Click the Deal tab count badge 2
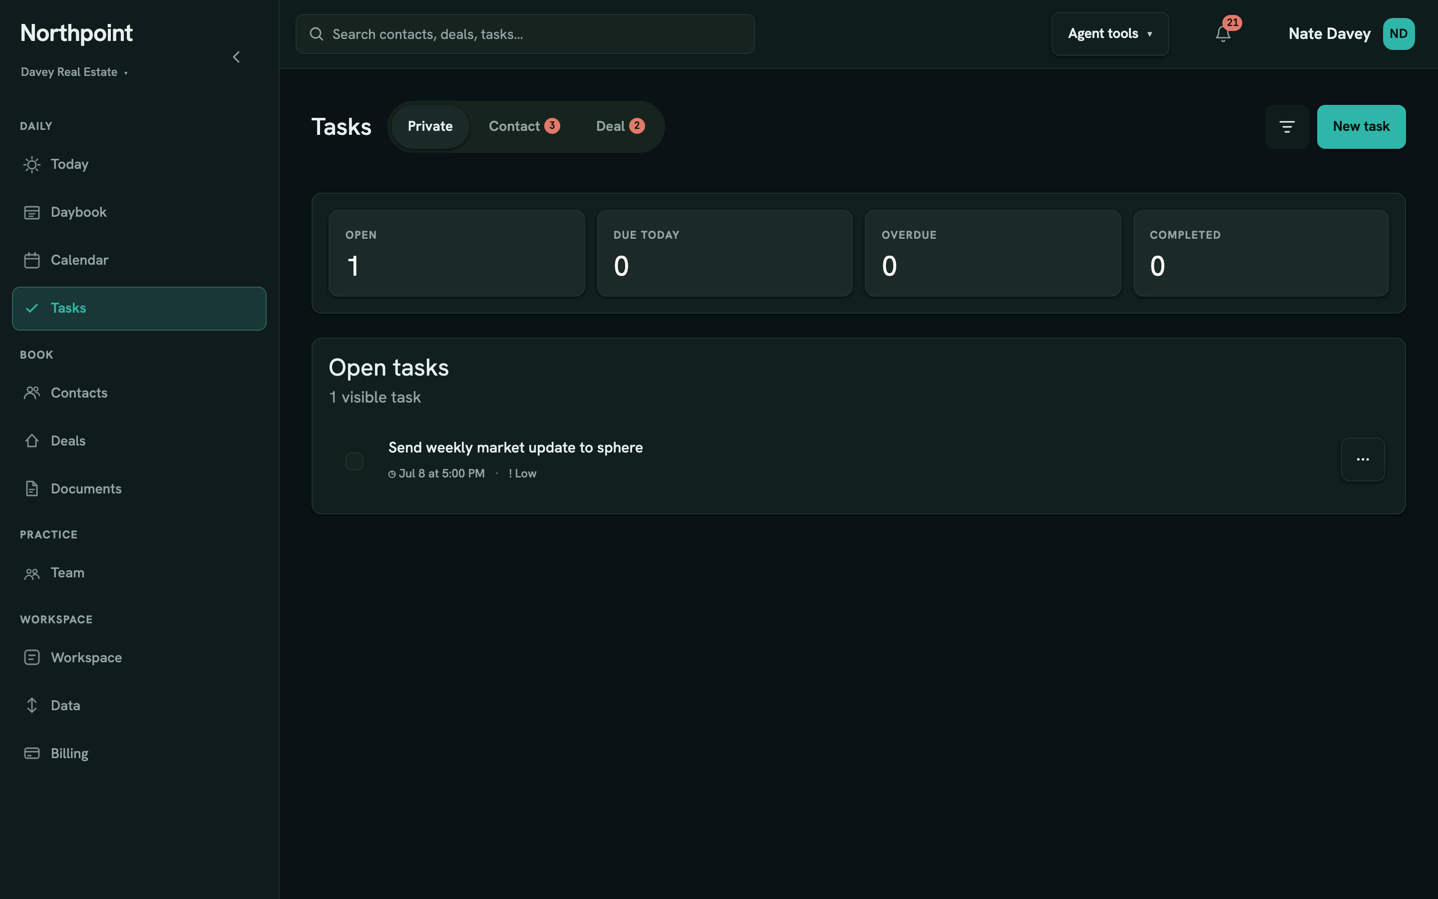 (x=637, y=126)
